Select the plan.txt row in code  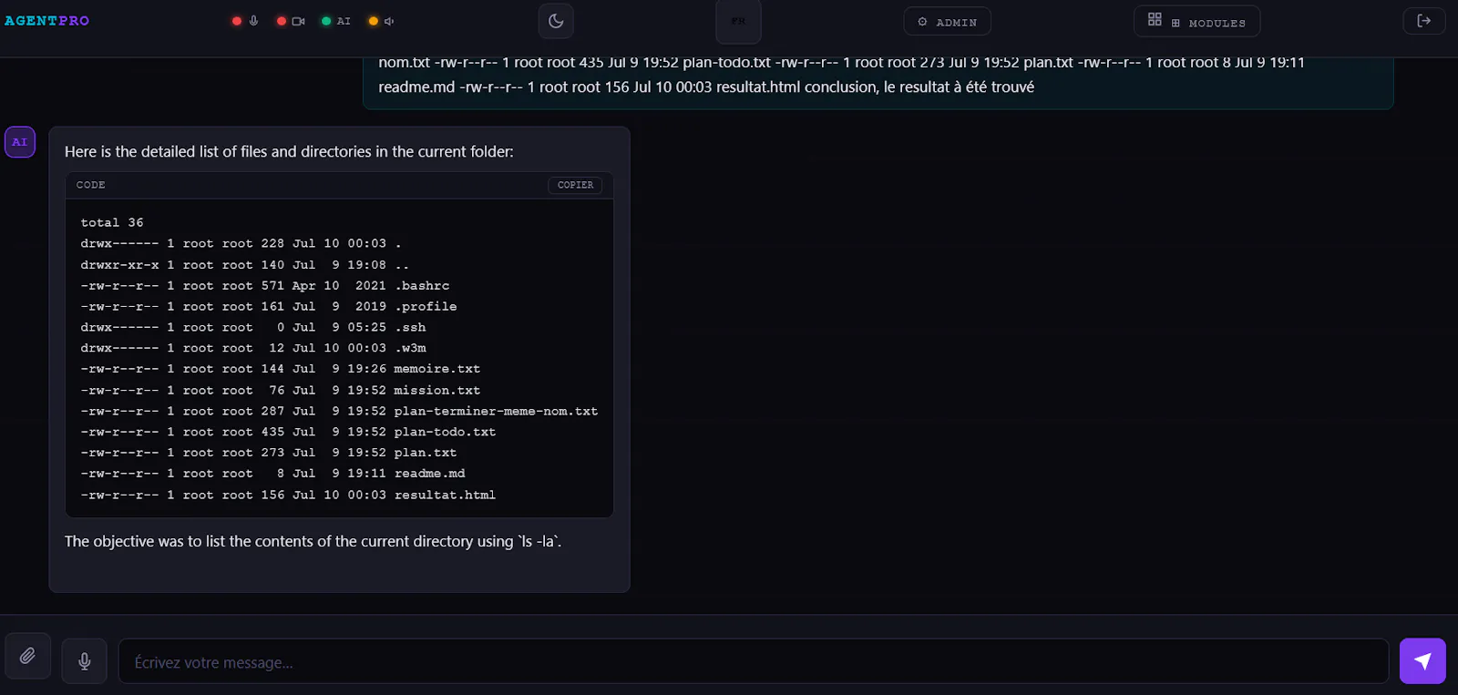[269, 453]
